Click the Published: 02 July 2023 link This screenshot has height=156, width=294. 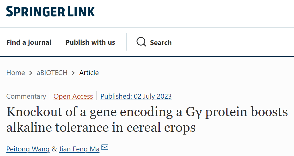point(136,96)
